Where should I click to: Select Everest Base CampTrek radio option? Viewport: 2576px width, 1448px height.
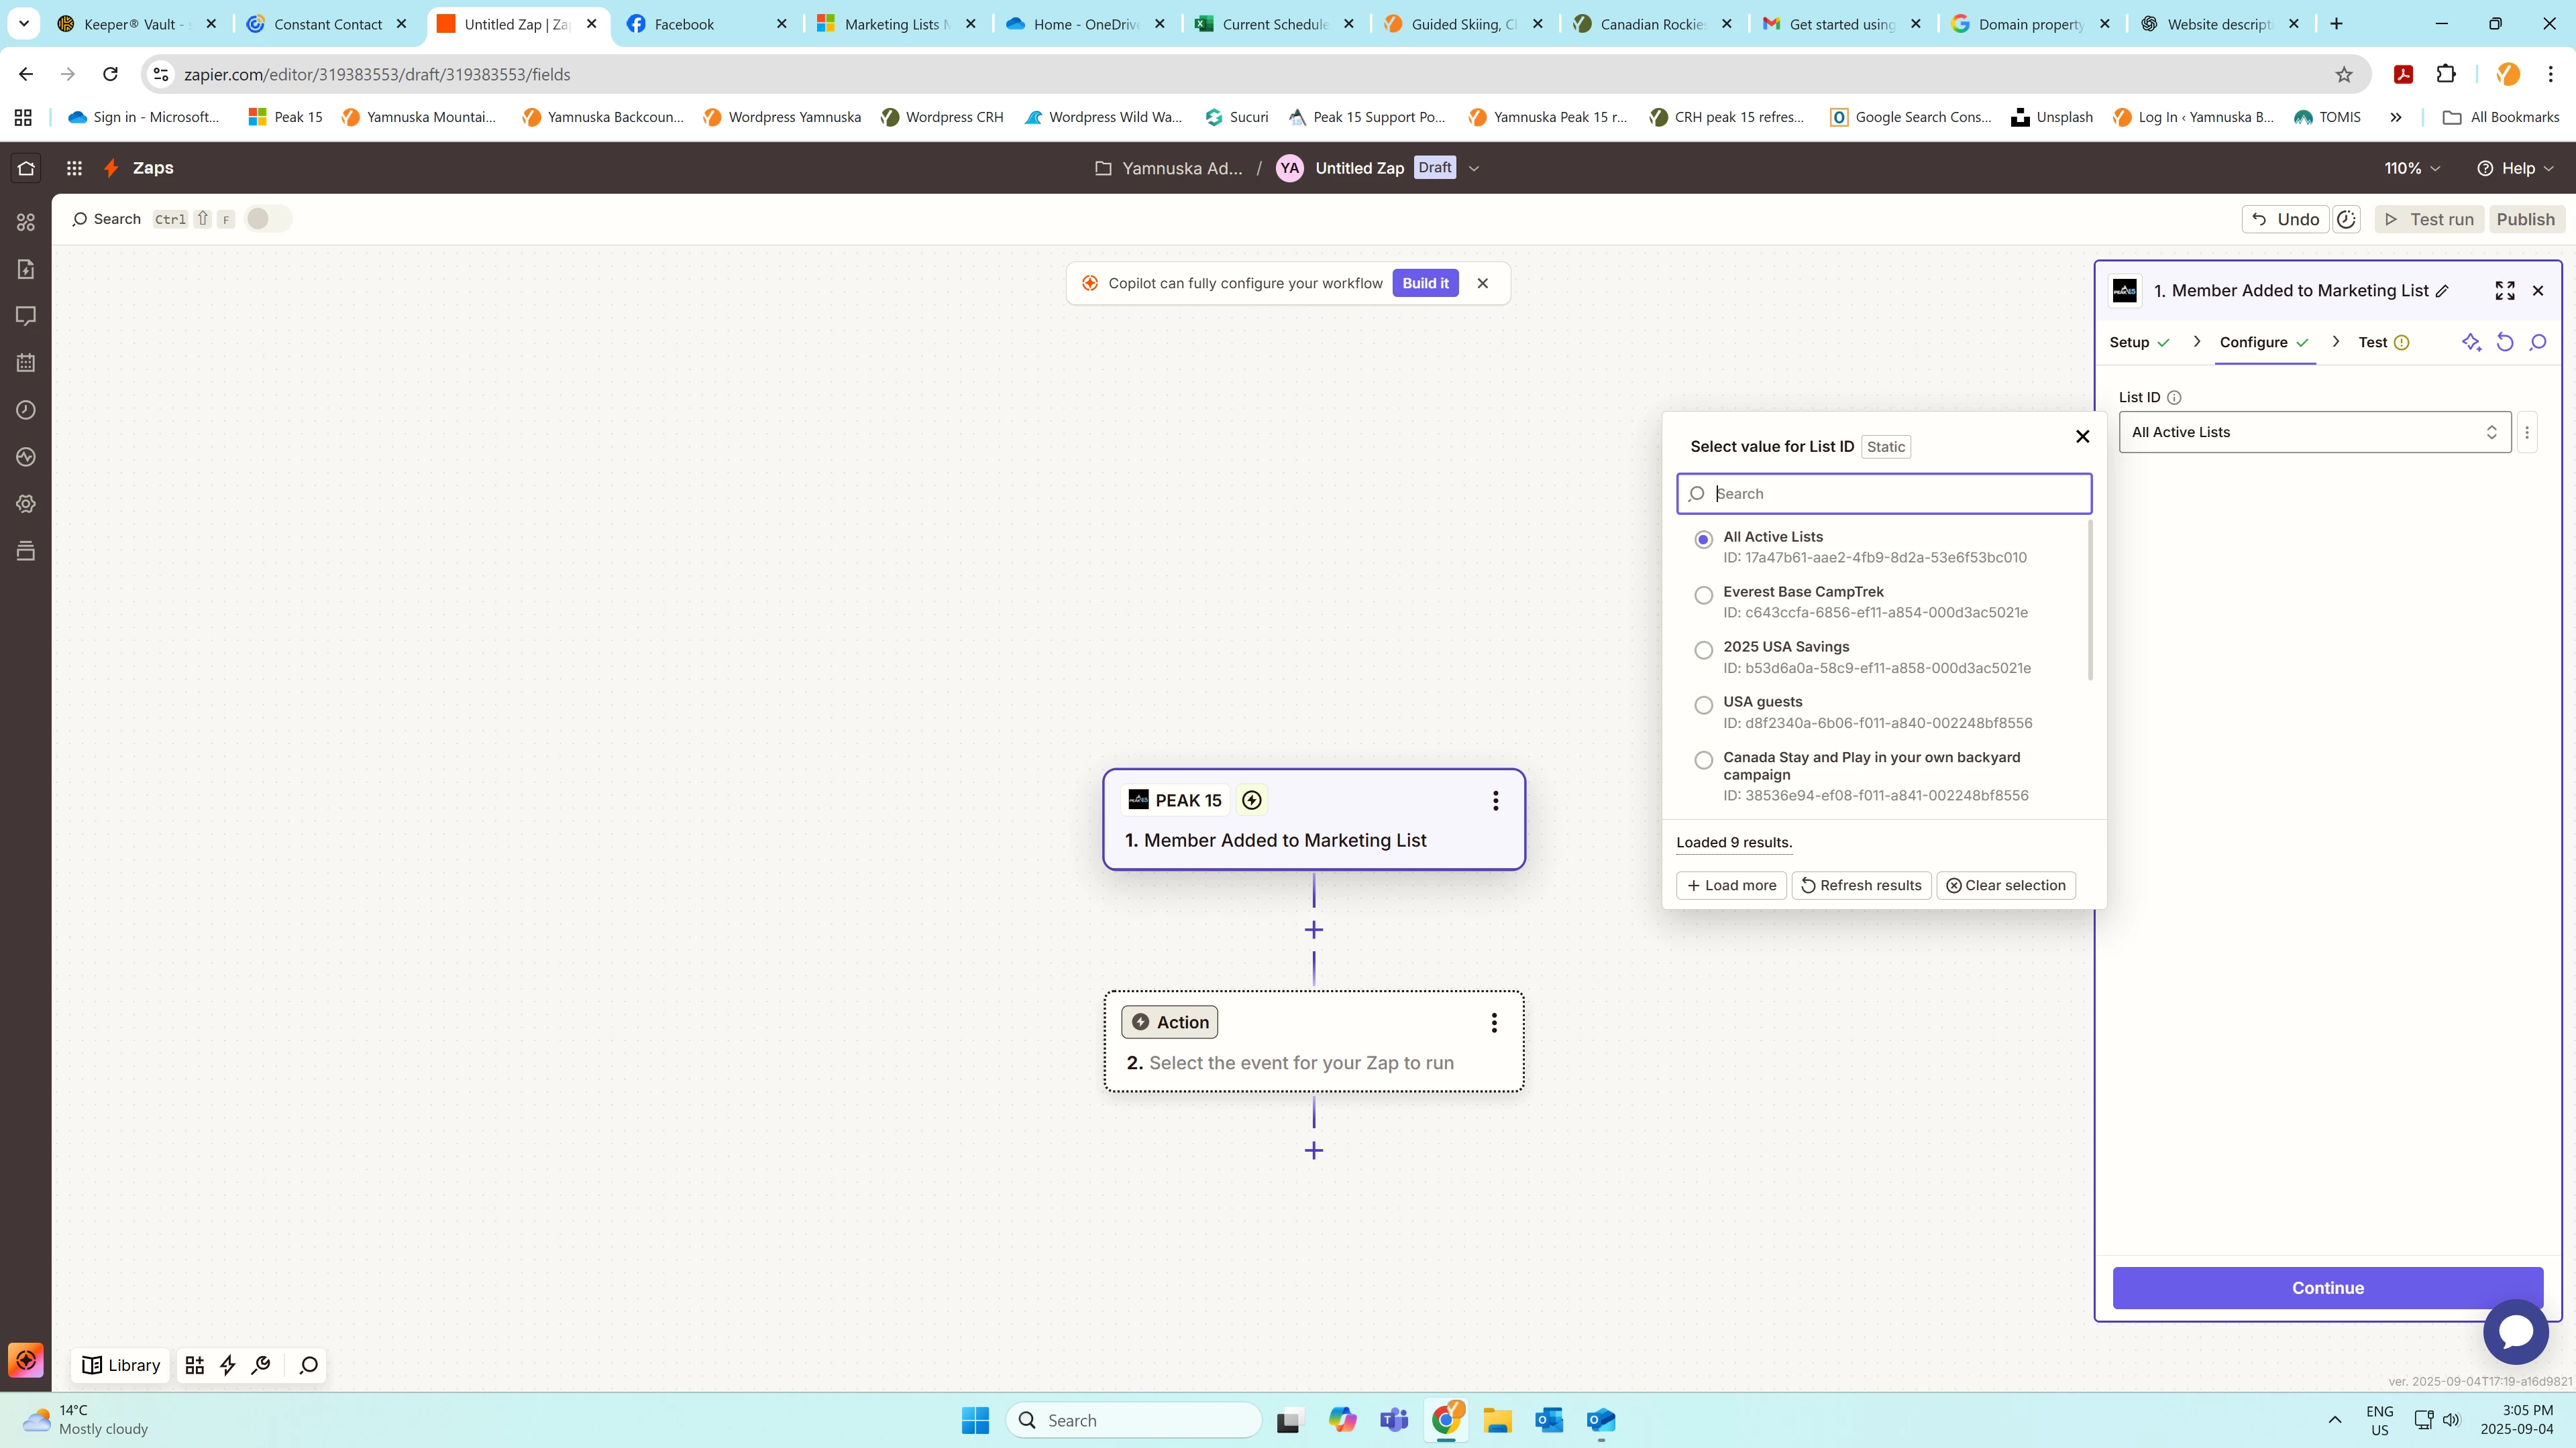1704,595
